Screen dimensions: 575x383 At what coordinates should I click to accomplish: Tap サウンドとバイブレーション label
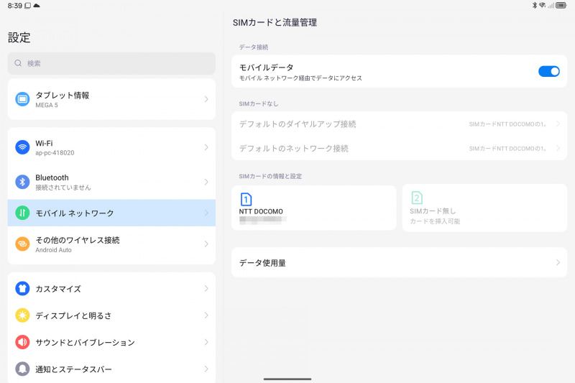85,342
